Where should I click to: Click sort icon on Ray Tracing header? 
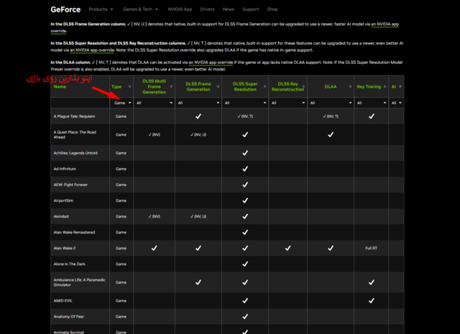[385, 86]
